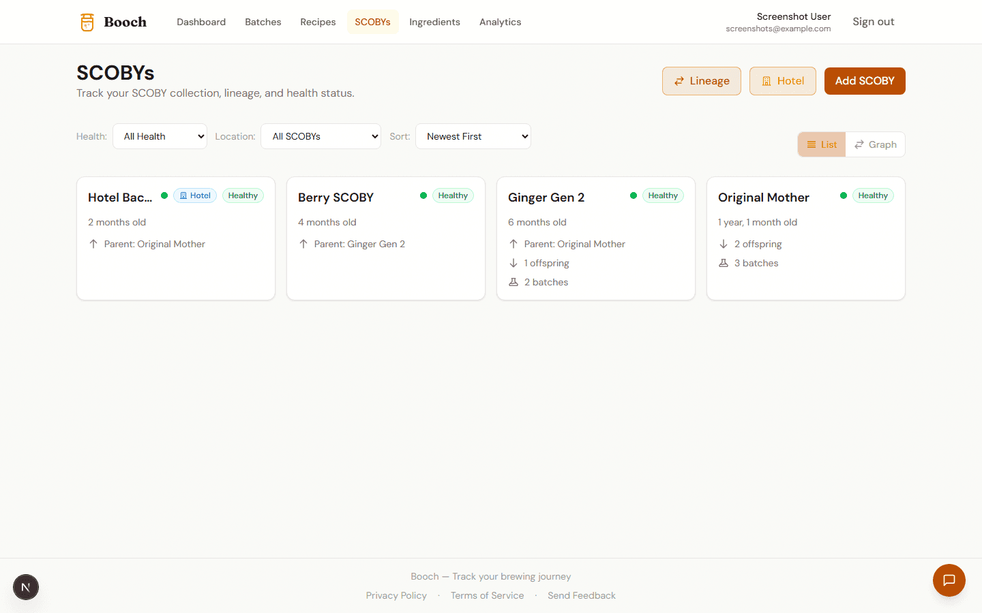Click green status dot on Original Mother card
The width and height of the screenshot is (982, 613).
tap(844, 195)
